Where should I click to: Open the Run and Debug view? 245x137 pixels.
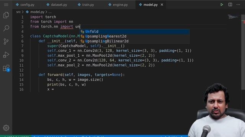6,55
